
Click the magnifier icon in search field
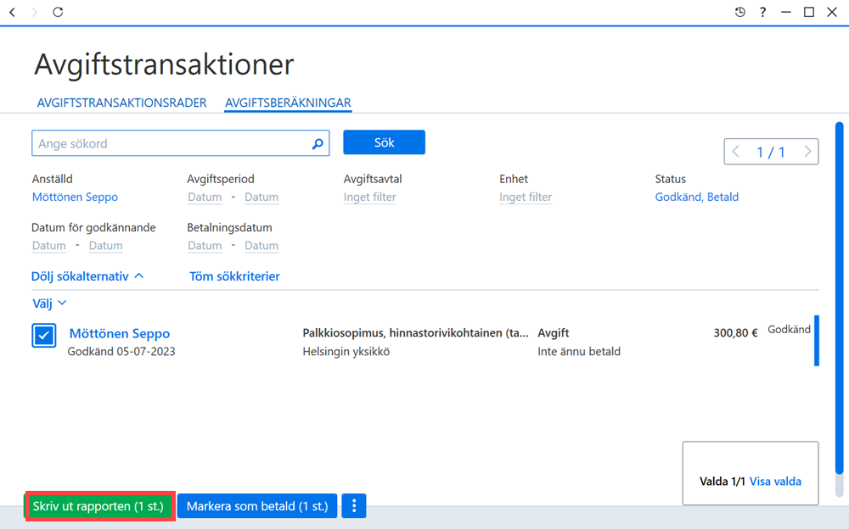(x=318, y=143)
